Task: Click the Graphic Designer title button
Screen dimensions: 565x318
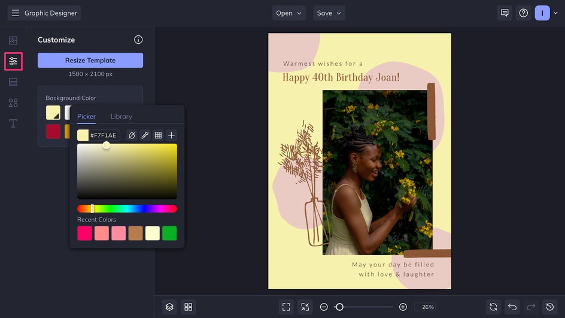Action: [44, 13]
